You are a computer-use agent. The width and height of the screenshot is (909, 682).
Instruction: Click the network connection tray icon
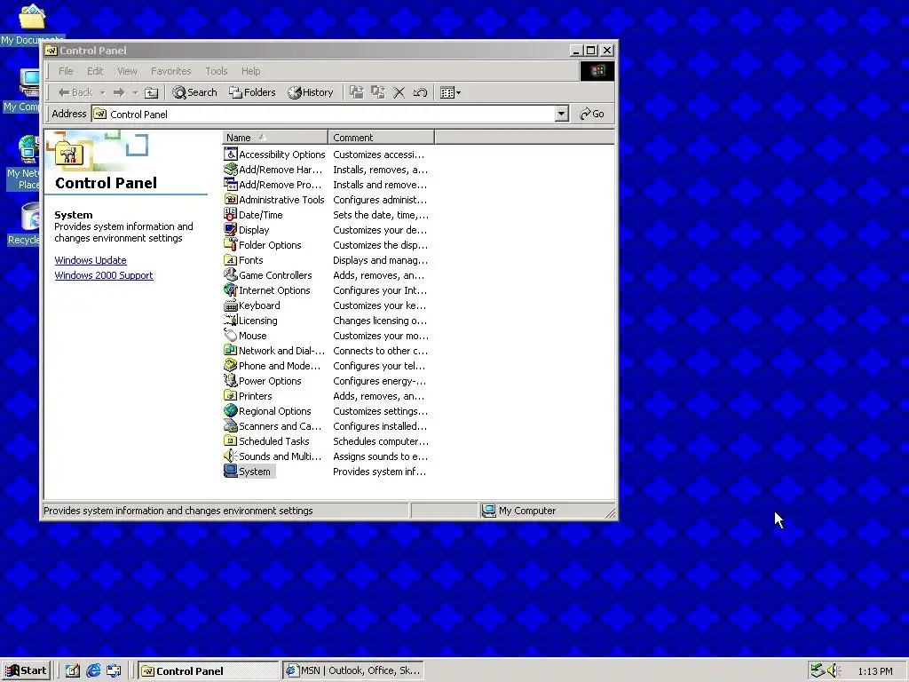tap(818, 670)
